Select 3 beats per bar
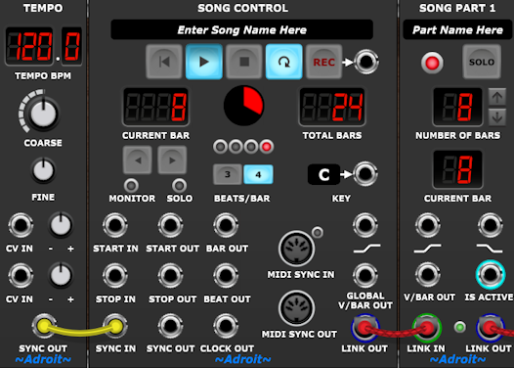 click(x=228, y=174)
